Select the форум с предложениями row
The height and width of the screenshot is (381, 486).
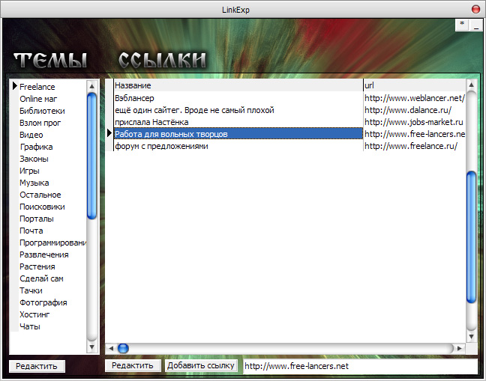tap(238, 146)
